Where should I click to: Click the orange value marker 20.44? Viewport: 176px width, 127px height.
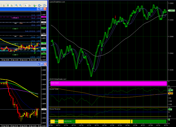(x=171, y=93)
